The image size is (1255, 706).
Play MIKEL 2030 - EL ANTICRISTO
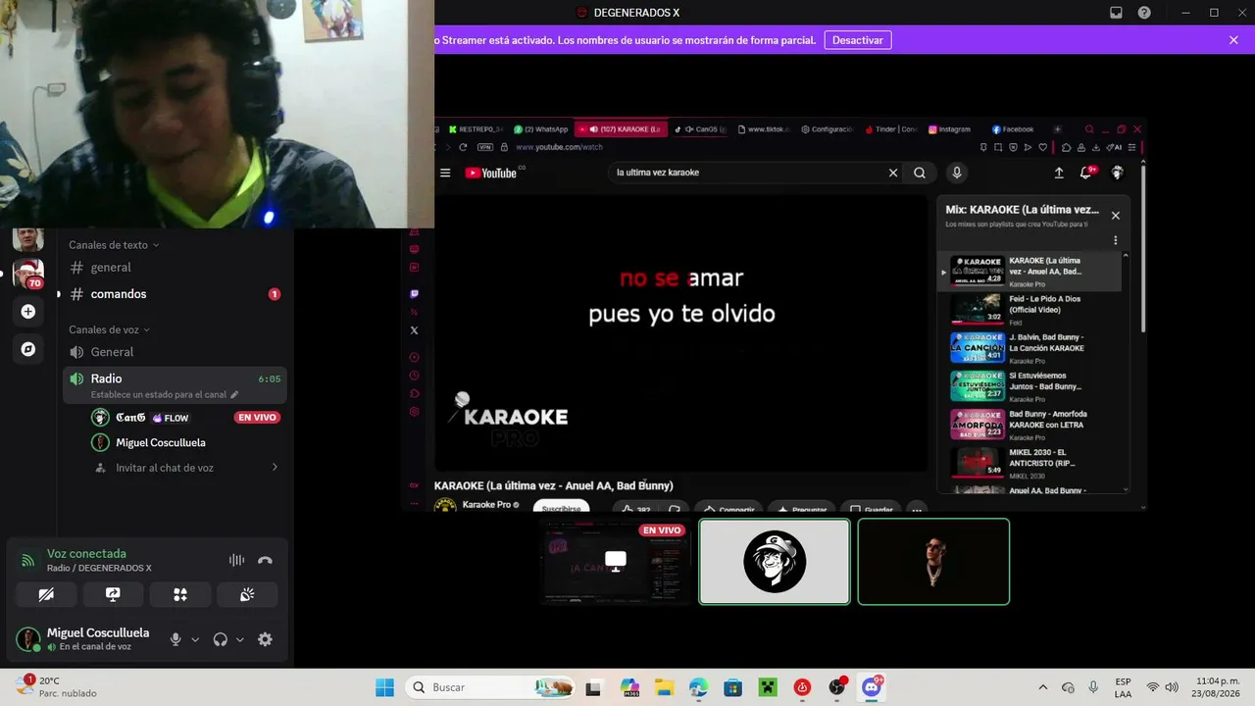[x=1030, y=462]
